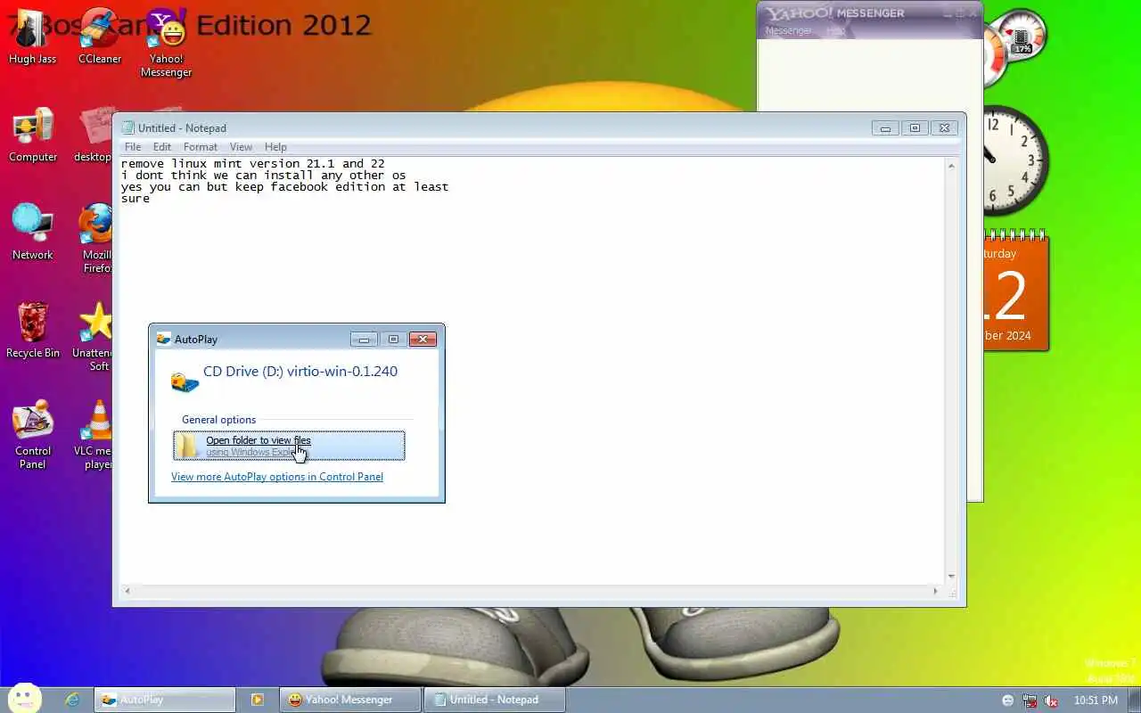Open the Network desktop icon

[33, 234]
